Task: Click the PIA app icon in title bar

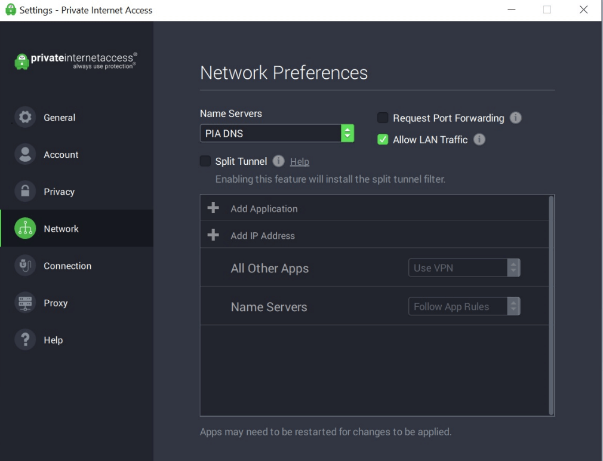Action: click(10, 10)
